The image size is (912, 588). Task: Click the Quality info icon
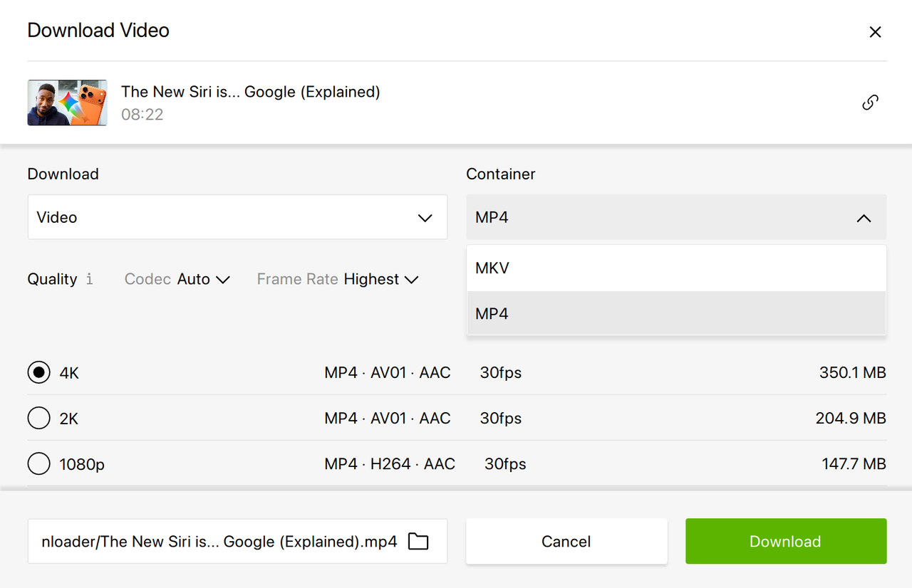(89, 279)
